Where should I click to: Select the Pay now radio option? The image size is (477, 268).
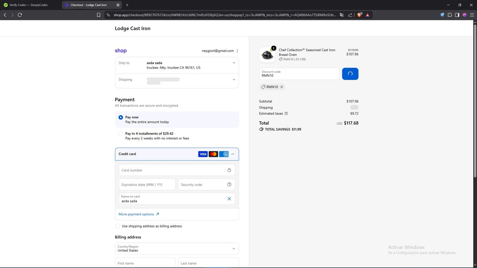pyautogui.click(x=121, y=117)
